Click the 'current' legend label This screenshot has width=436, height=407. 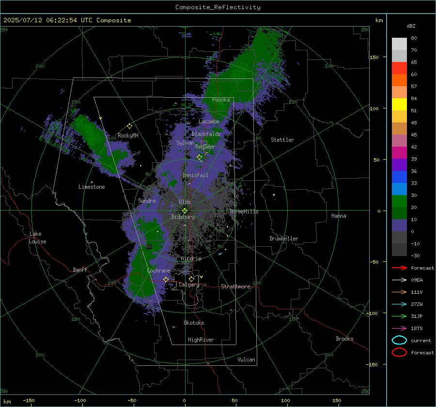coord(420,341)
